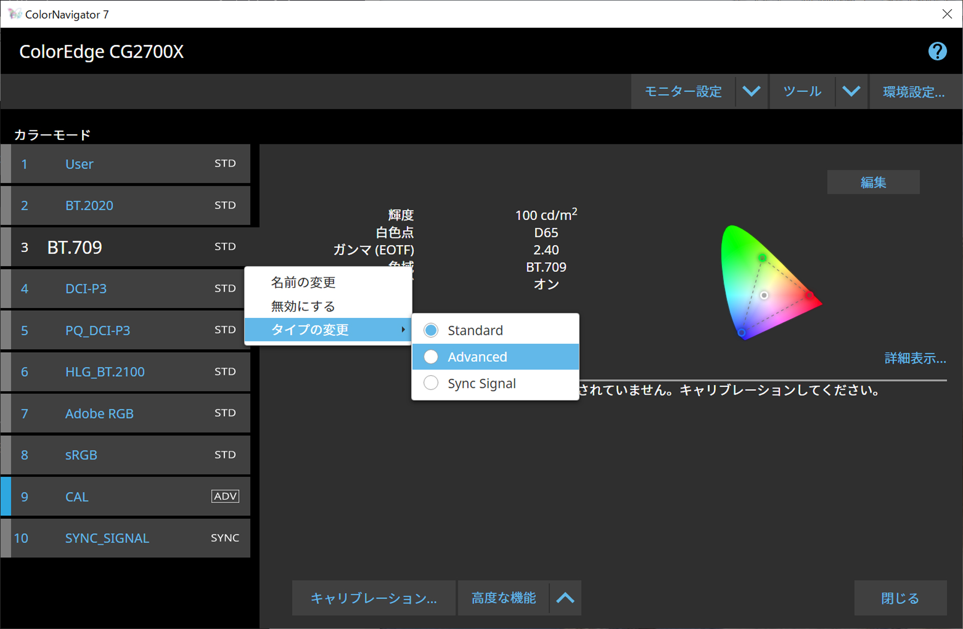
Task: Select color mode 7 Adobe RGB
Action: pos(125,413)
